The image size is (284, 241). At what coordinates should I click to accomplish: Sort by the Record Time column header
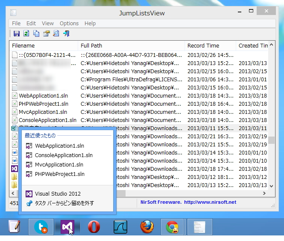click(x=210, y=45)
